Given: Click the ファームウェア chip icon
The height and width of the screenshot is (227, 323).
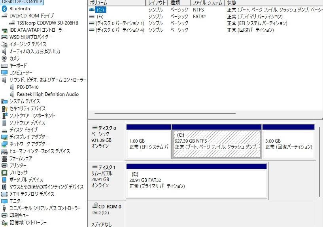Looking at the screenshot, I should (4, 158).
